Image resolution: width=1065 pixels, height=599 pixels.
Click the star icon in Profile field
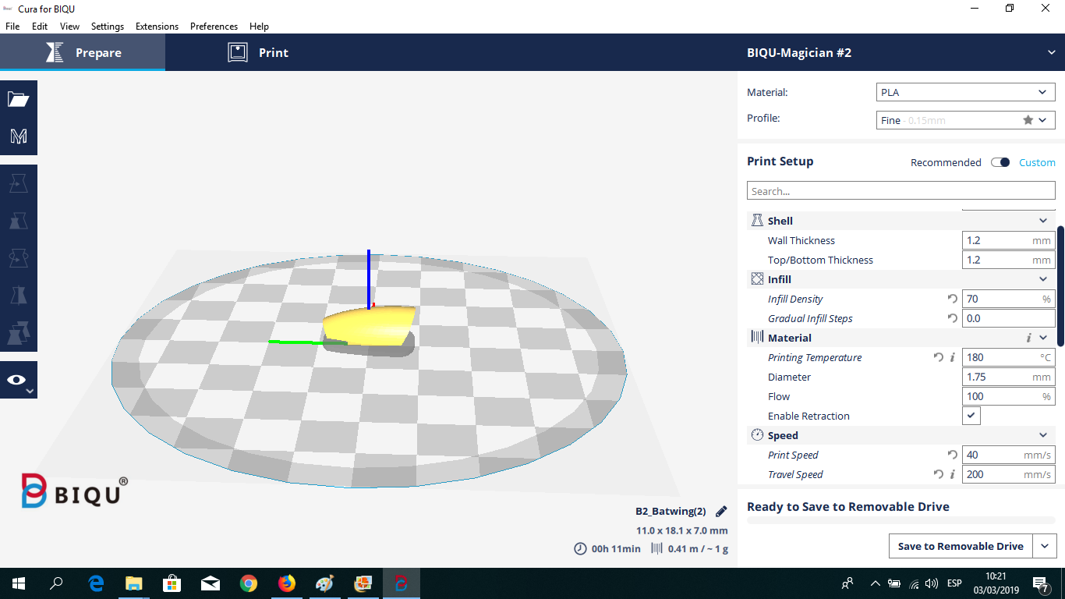(x=1028, y=120)
